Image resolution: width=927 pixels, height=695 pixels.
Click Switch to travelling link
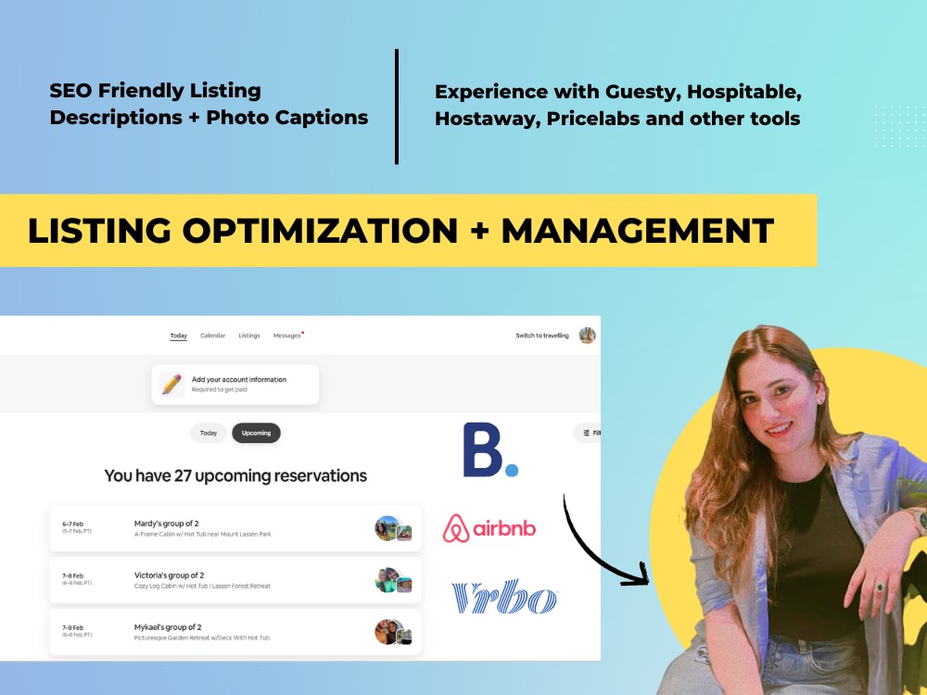click(x=542, y=335)
